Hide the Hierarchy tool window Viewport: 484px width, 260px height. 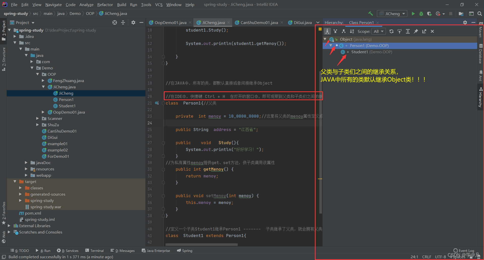tap(473, 22)
